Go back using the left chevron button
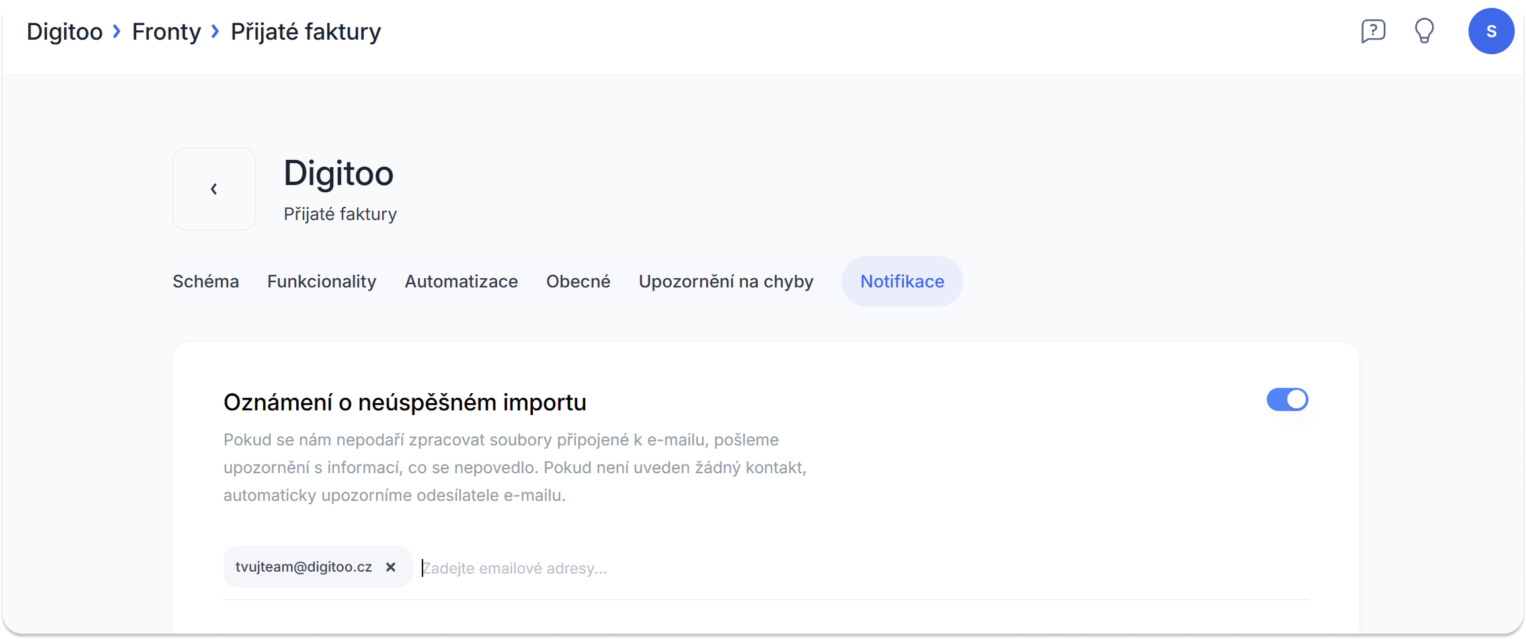This screenshot has width=1526, height=639. coord(214,189)
